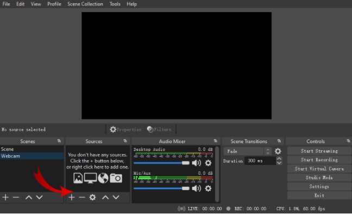Click the Desktop Audio label

pyautogui.click(x=149, y=149)
